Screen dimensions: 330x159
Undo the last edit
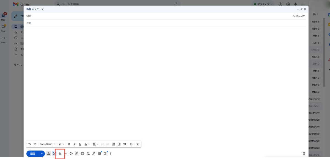click(30, 144)
